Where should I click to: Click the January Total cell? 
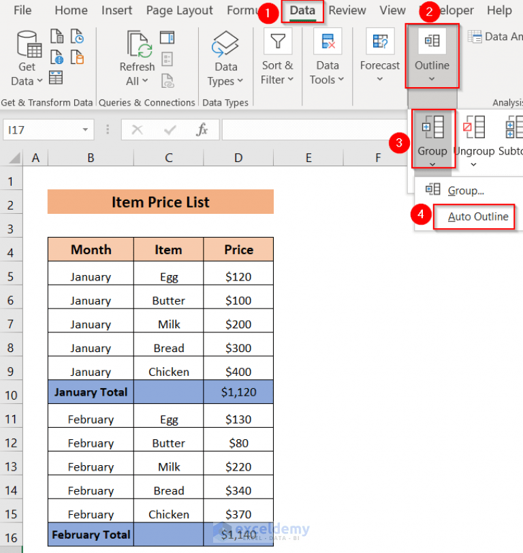pos(91,392)
